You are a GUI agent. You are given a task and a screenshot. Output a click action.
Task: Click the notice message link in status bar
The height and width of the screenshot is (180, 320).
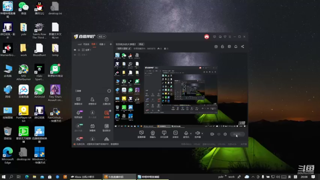pos(98,144)
